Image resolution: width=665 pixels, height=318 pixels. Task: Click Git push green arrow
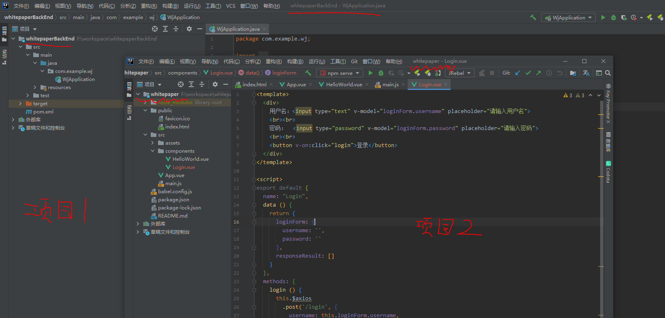point(538,73)
